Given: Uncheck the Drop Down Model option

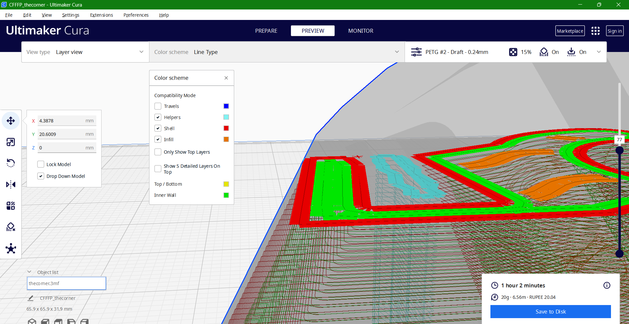Looking at the screenshot, I should pyautogui.click(x=41, y=176).
